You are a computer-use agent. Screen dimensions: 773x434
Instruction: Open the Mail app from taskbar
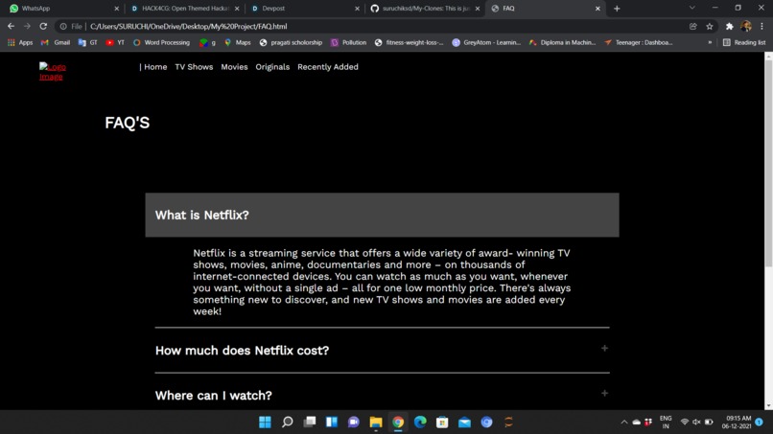[464, 423]
